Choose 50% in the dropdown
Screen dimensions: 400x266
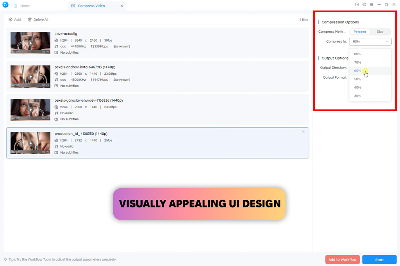370,79
